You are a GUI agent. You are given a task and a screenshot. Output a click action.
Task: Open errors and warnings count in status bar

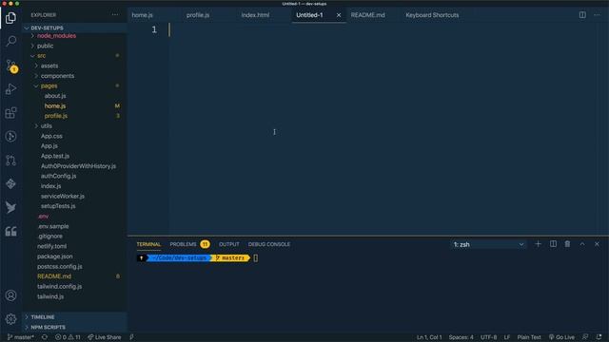pos(68,337)
